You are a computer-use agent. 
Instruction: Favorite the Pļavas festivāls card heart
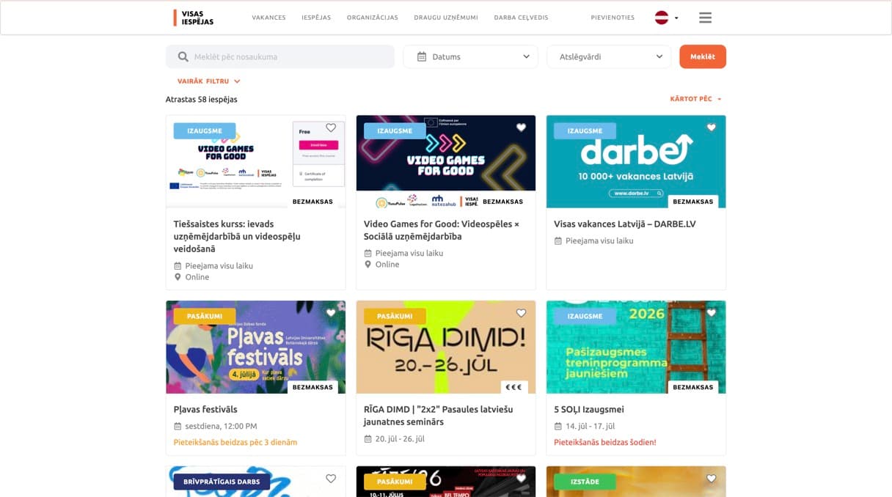coord(331,313)
